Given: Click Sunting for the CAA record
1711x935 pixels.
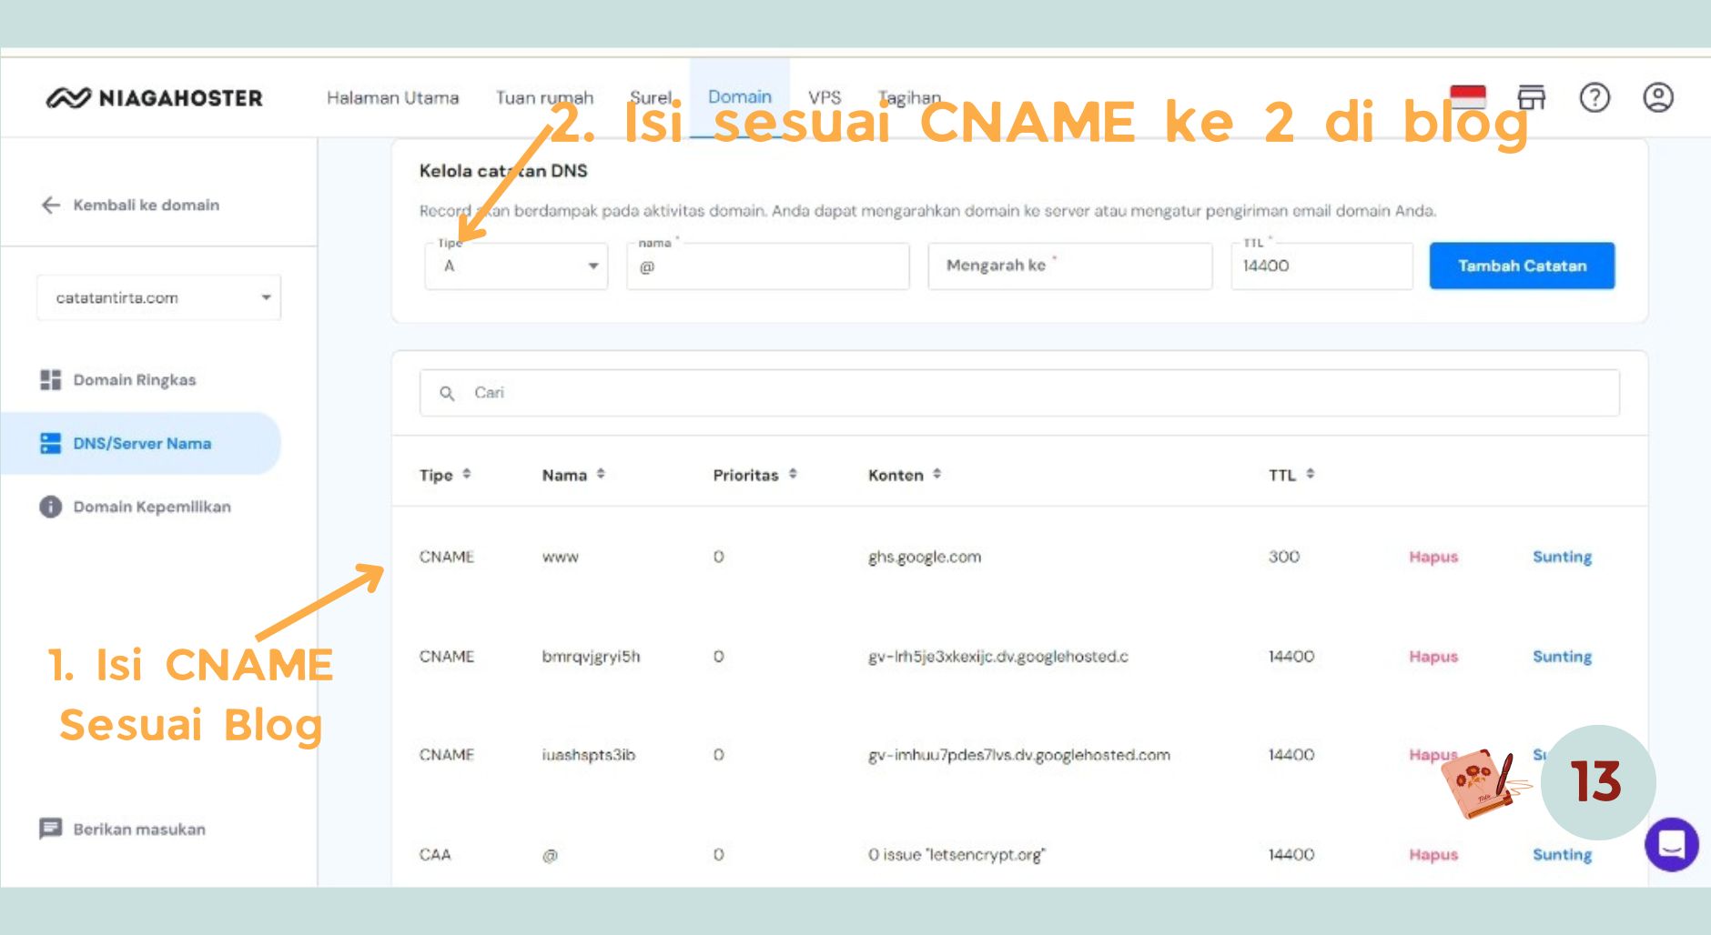Looking at the screenshot, I should click(x=1562, y=855).
